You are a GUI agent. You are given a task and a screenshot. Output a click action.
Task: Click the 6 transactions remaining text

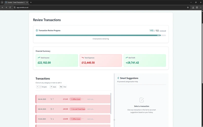pyautogui.click(x=101, y=39)
